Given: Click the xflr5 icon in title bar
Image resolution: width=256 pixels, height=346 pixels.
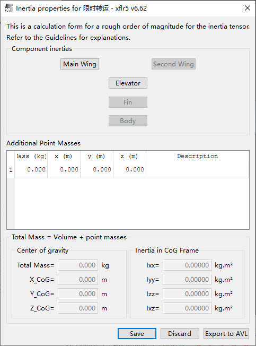Looking at the screenshot, I should tap(9, 8).
